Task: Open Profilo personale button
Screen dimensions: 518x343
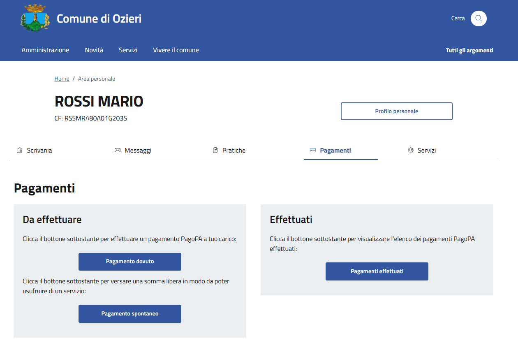Action: tap(397, 111)
